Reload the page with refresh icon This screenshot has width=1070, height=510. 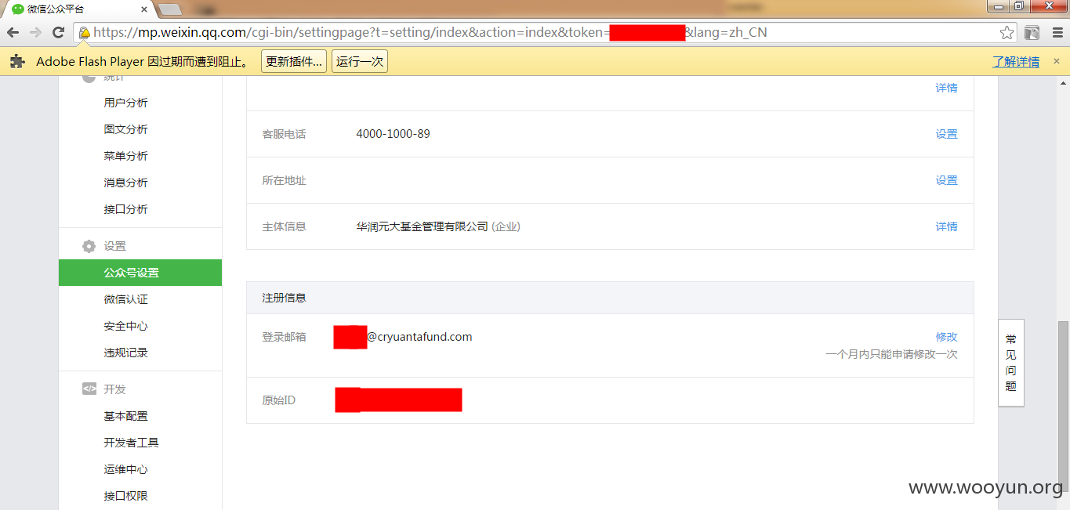58,32
